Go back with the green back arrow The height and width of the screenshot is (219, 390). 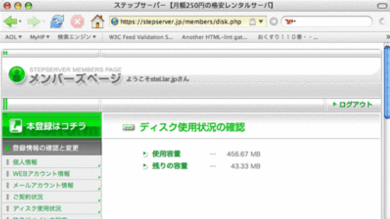(x=10, y=22)
